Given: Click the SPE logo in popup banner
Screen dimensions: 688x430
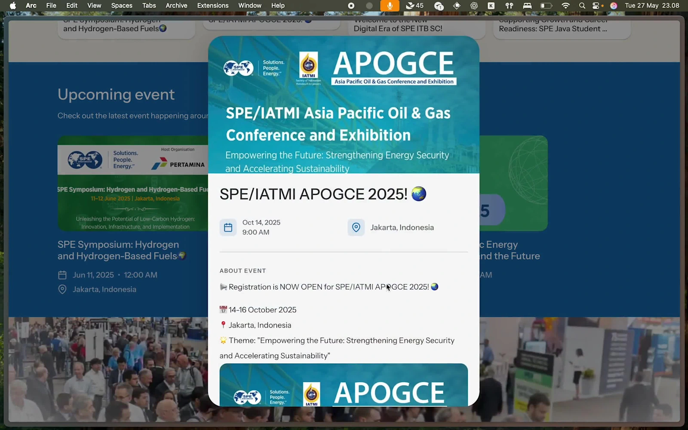Looking at the screenshot, I should (239, 68).
